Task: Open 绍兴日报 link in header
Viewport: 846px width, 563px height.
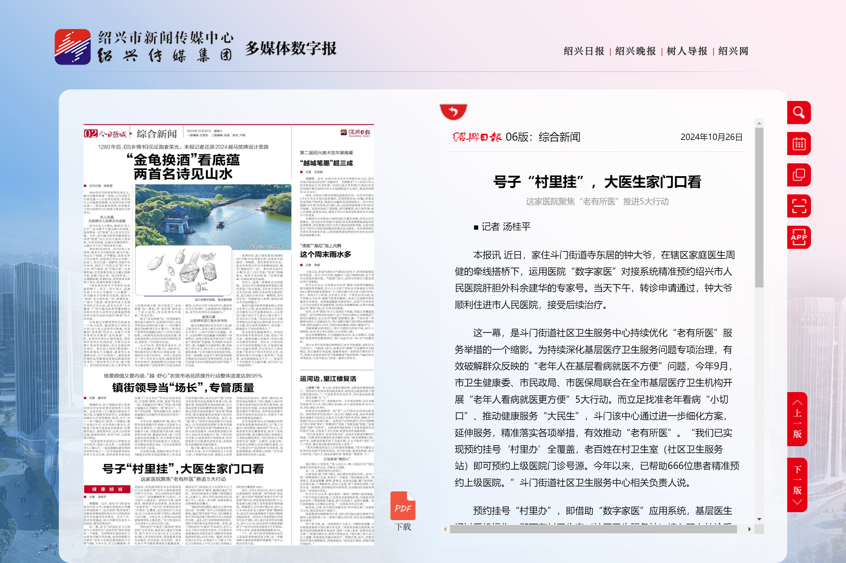Action: pos(584,51)
